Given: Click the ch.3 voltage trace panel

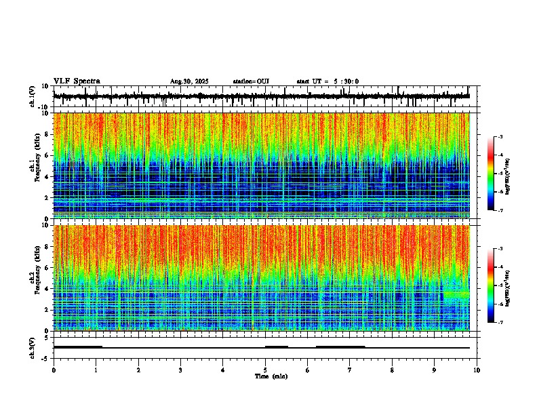Looking at the screenshot, I should pos(266,348).
